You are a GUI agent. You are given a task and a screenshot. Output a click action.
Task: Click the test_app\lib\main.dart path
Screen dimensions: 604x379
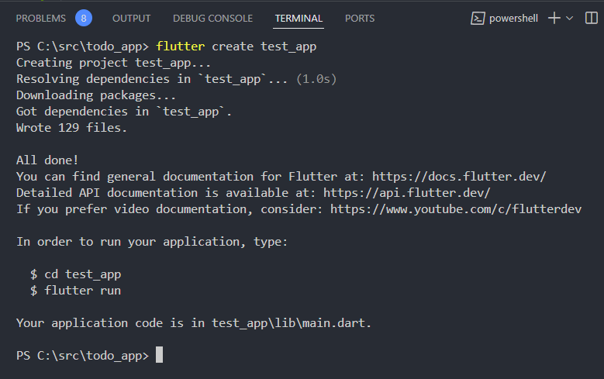[288, 322]
